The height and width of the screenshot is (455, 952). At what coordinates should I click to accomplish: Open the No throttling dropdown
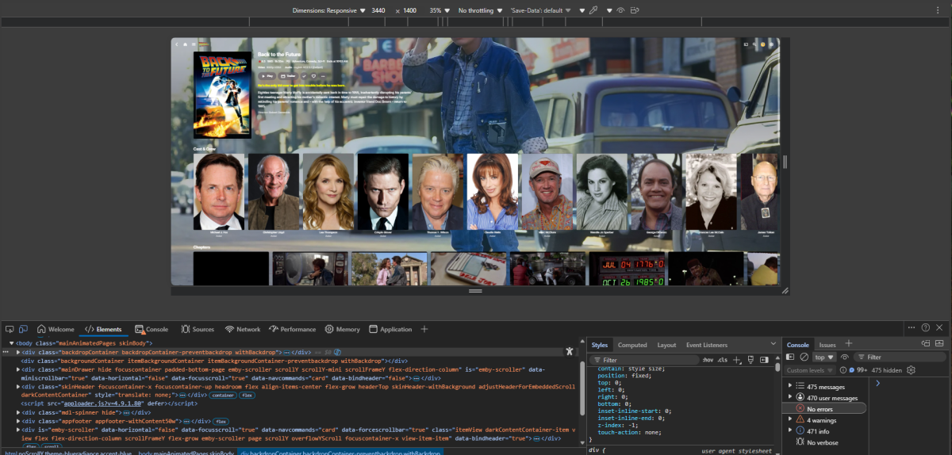[478, 11]
